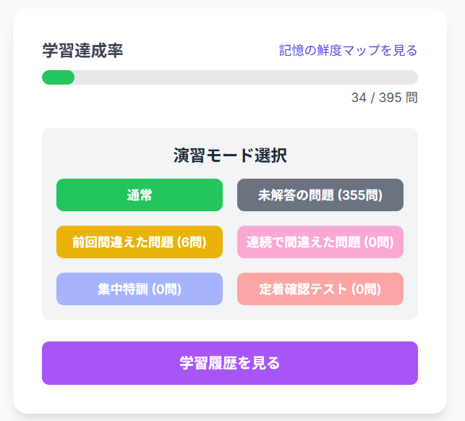Launch 定着確認テスト (0問) mode
This screenshot has height=421, width=465.
(x=320, y=289)
